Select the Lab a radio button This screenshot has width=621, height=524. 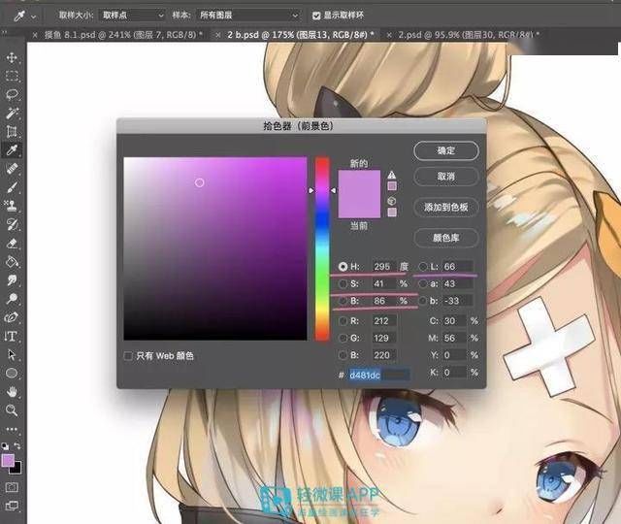(x=423, y=283)
